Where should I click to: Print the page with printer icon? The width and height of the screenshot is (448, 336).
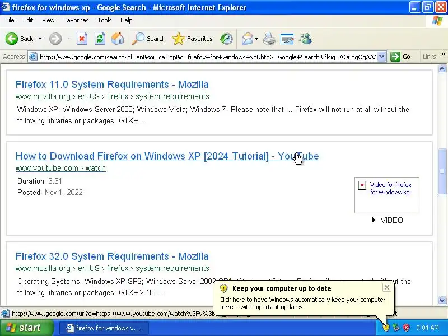[269, 39]
